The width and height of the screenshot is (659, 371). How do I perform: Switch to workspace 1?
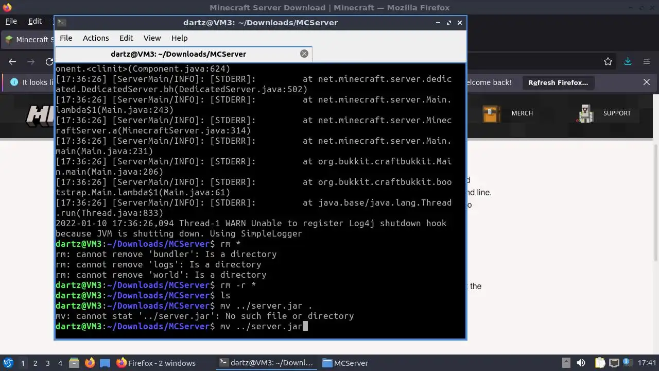pos(23,363)
